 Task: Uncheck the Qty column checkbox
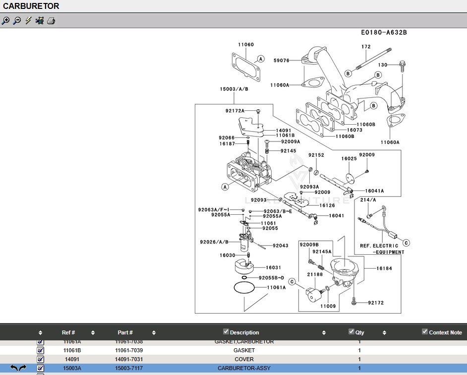pos(351,331)
